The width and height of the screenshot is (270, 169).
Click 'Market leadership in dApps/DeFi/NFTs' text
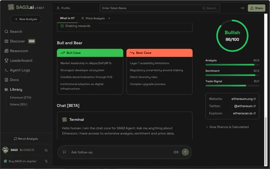(x=86, y=63)
